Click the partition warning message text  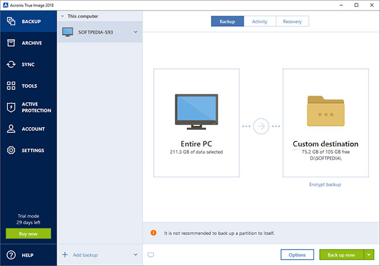point(219,233)
